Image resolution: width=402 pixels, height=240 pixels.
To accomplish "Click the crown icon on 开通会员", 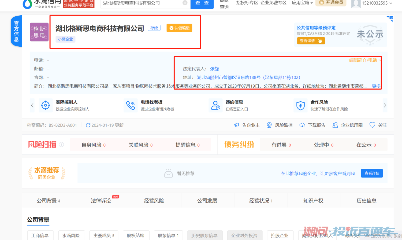I will coord(321,2).
